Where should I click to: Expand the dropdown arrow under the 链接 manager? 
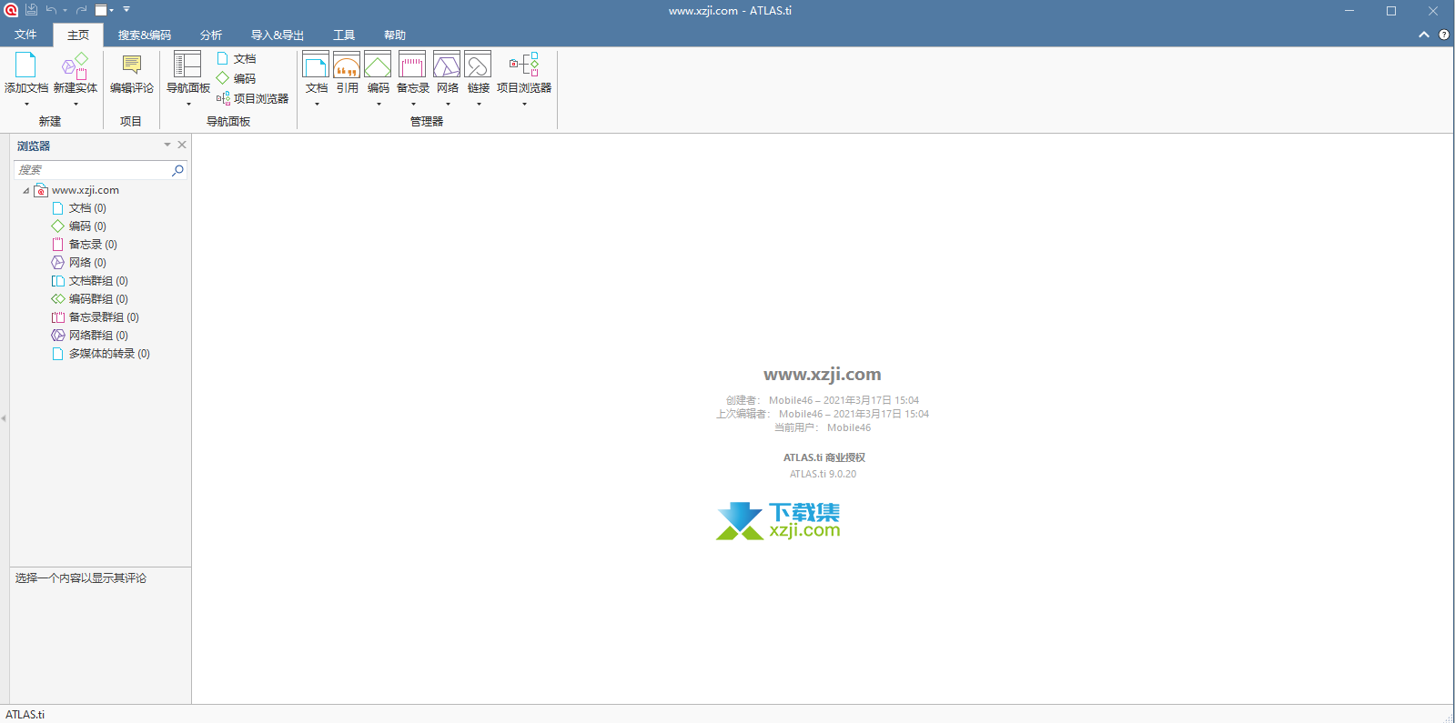479,105
